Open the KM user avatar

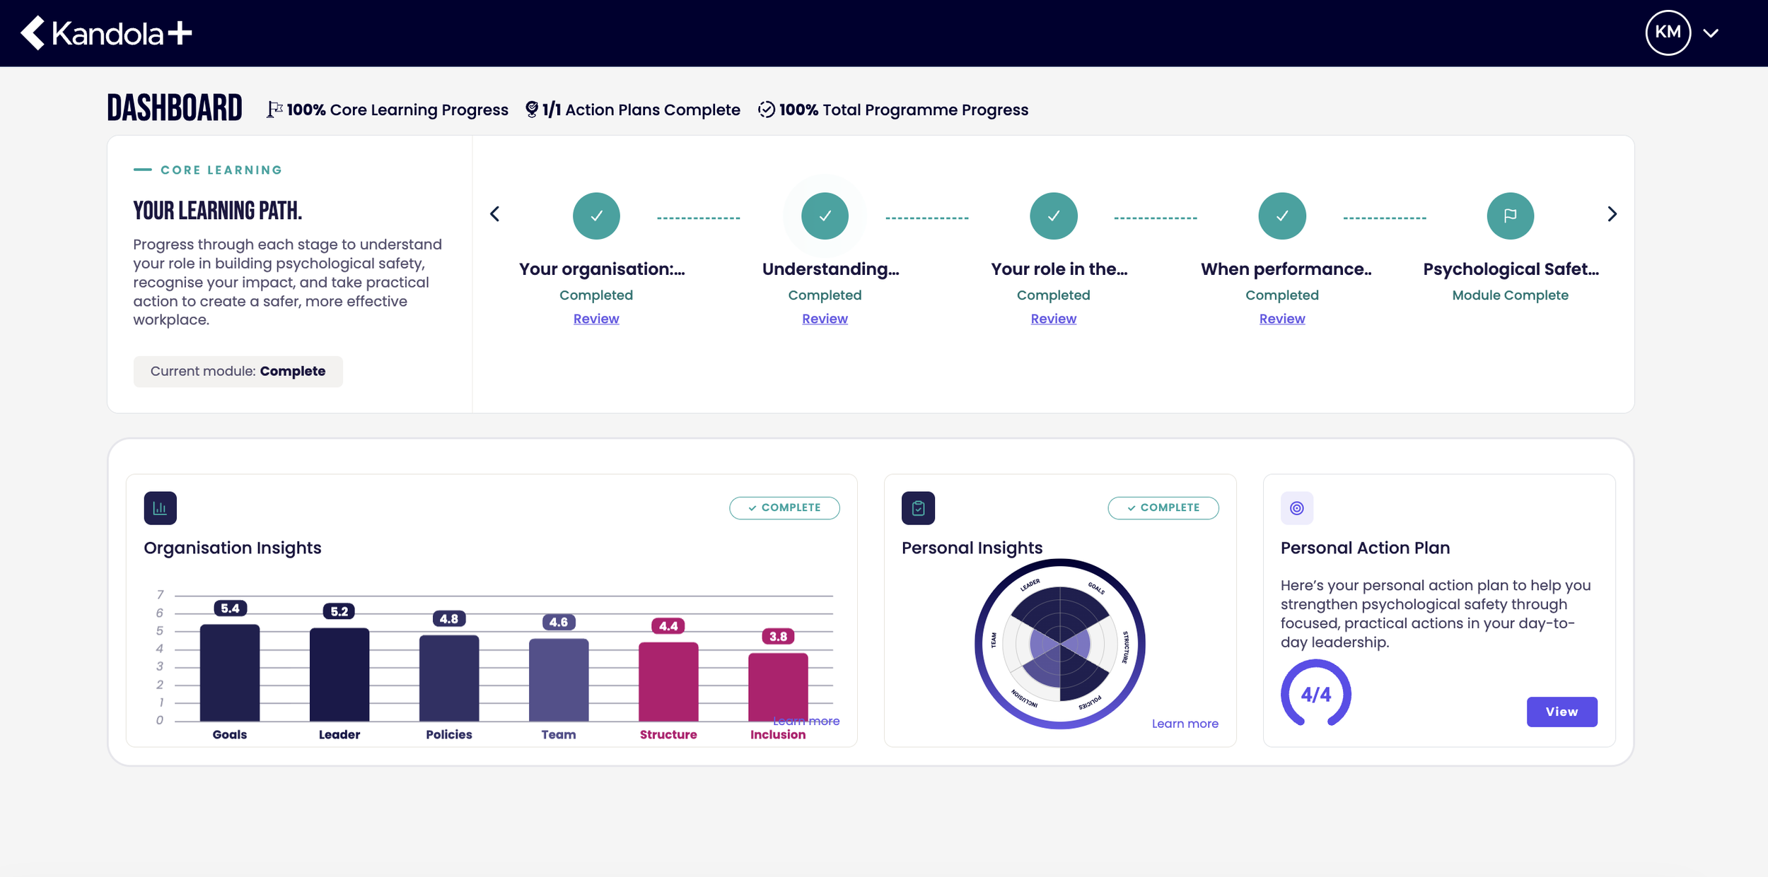pos(1668,33)
